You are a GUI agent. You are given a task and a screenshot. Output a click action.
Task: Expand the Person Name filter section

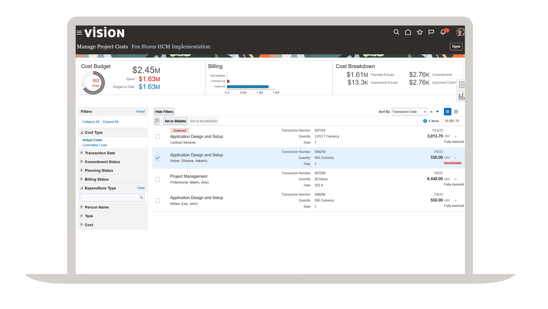(x=96, y=207)
